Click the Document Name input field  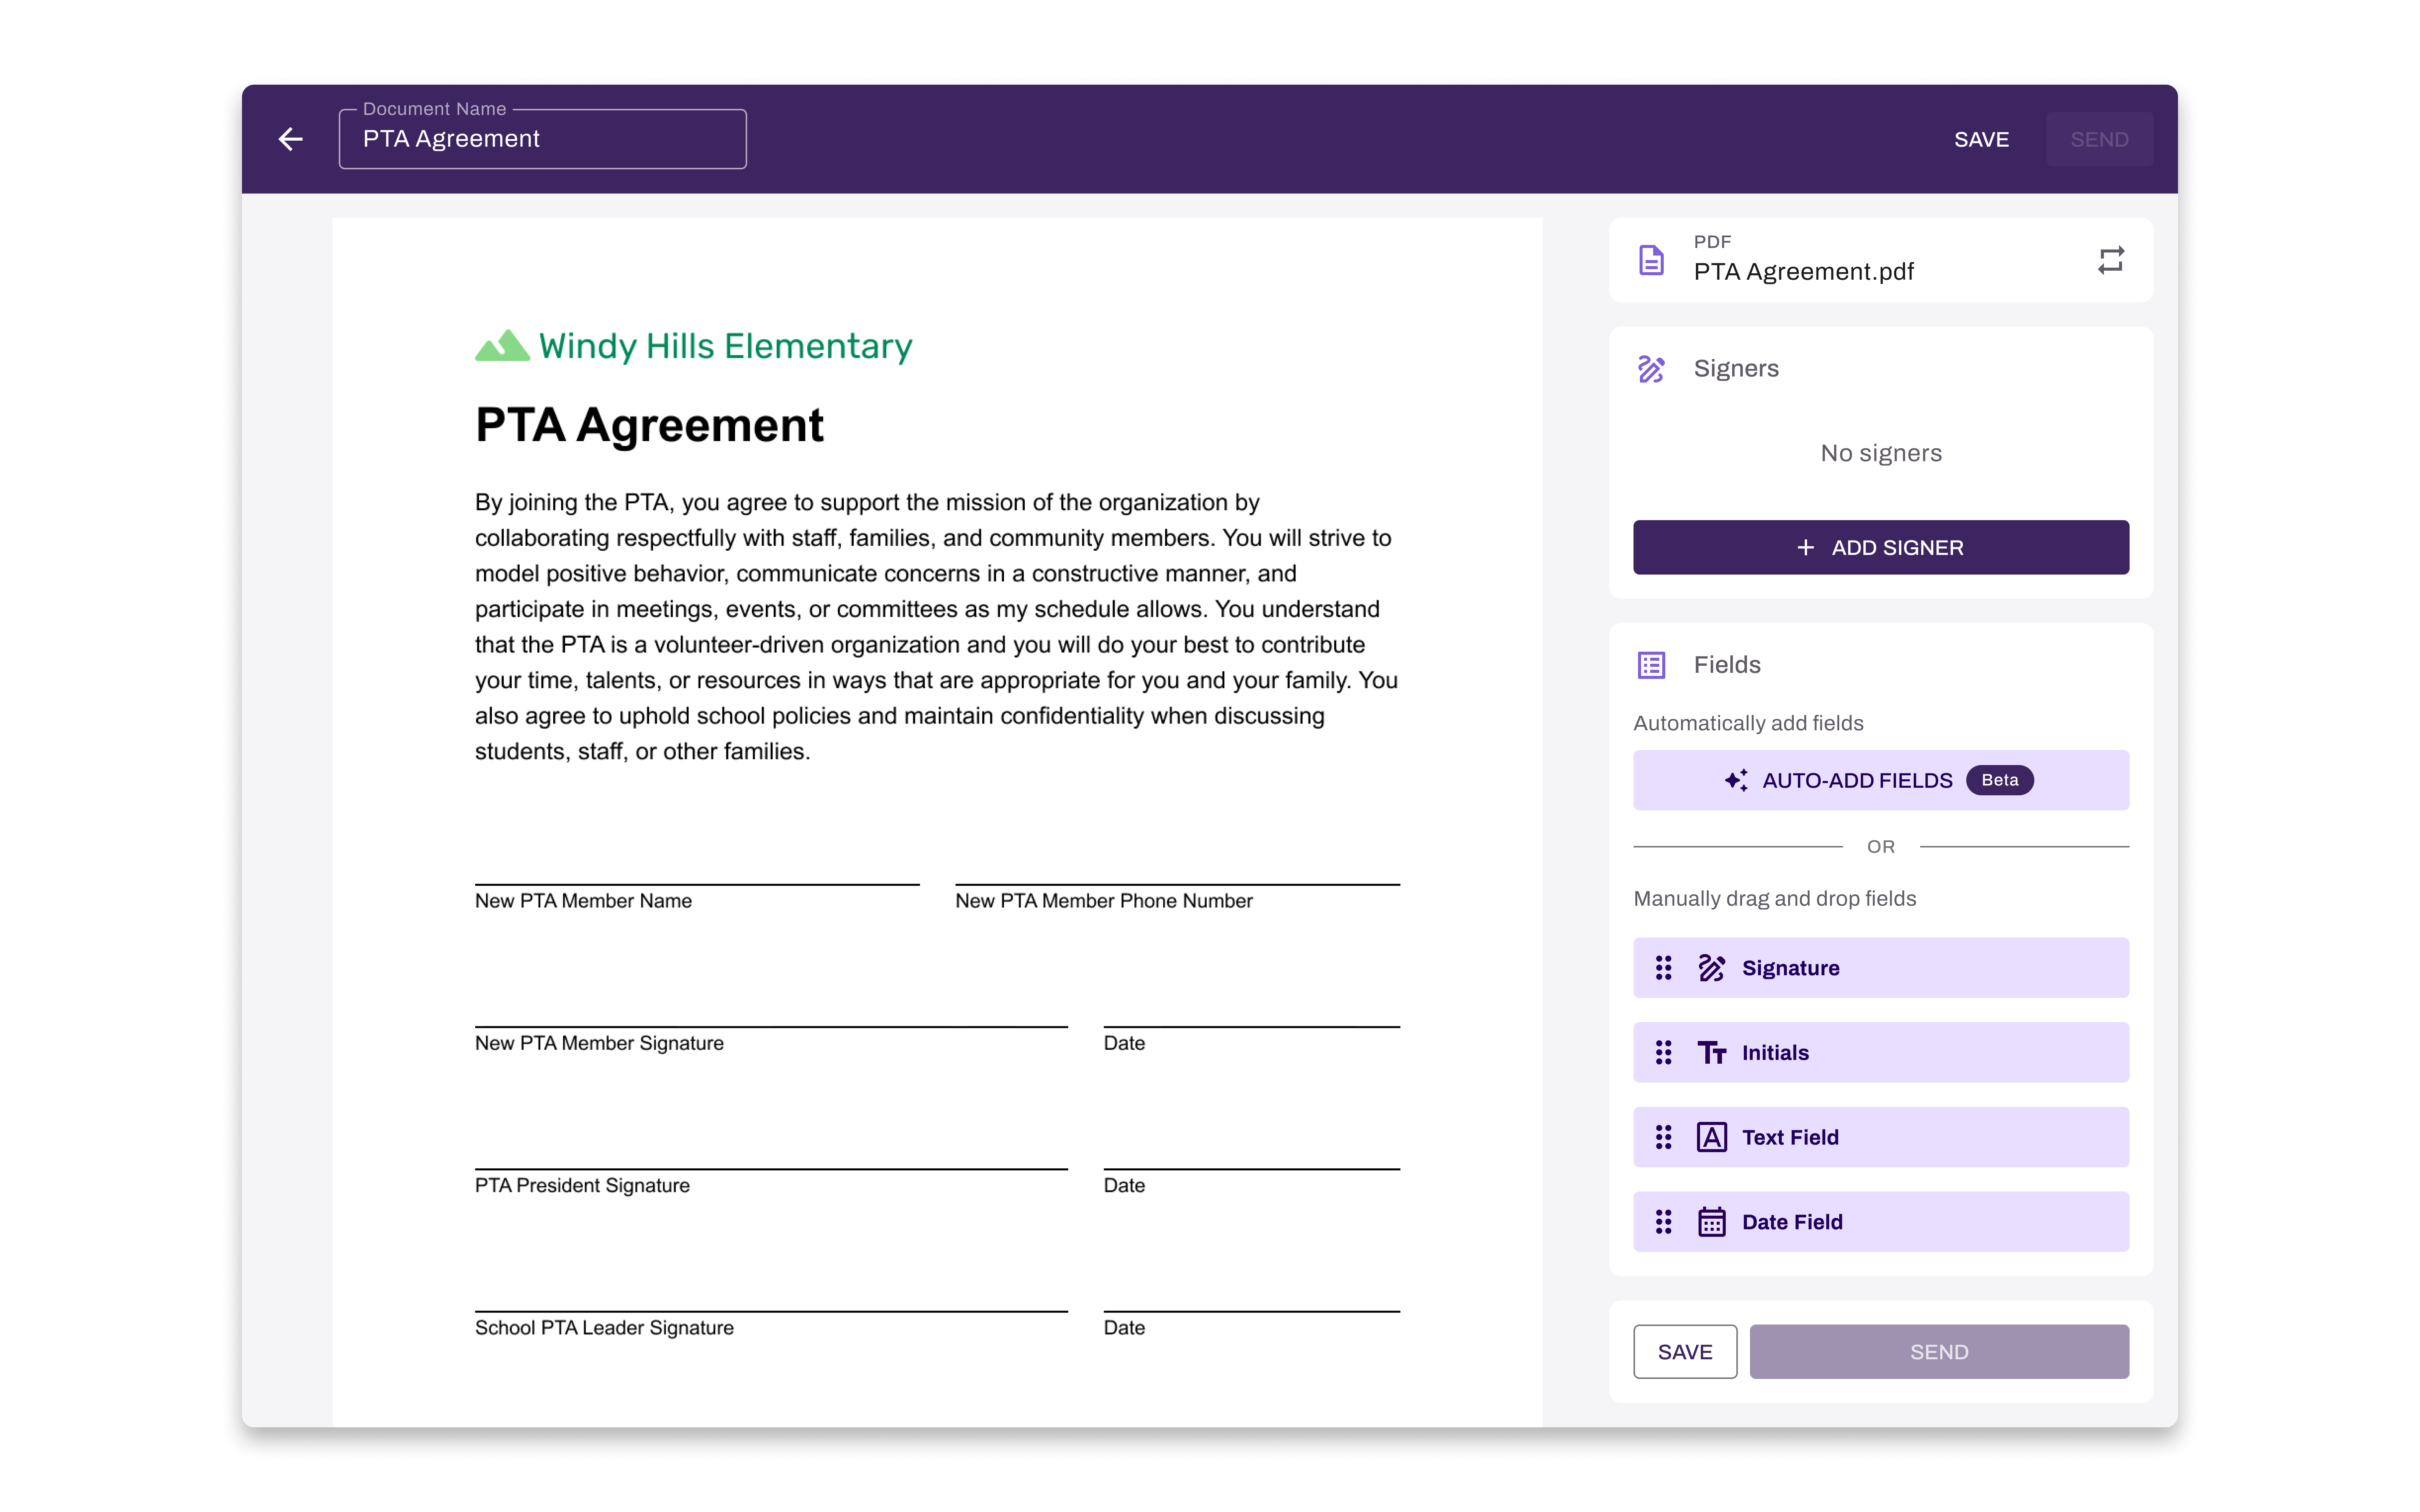[x=542, y=140]
